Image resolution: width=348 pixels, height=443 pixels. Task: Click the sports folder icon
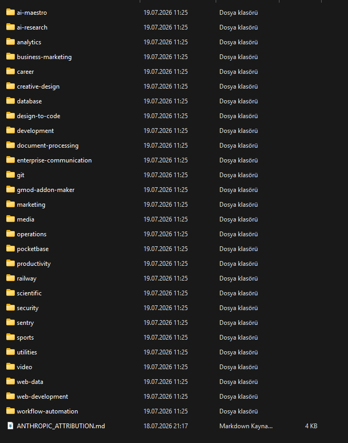pyautogui.click(x=11, y=337)
